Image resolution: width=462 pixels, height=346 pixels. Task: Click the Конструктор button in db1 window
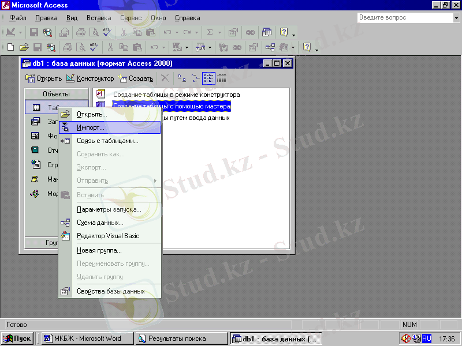point(90,78)
